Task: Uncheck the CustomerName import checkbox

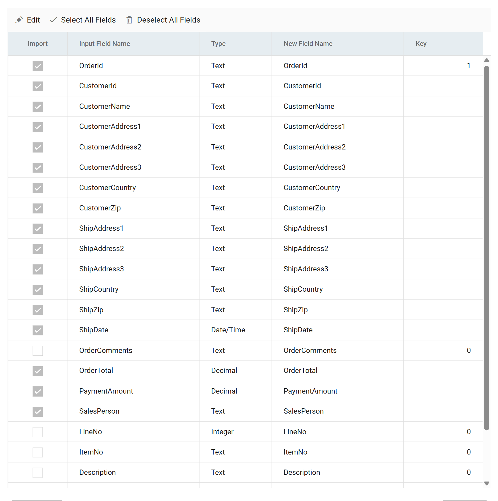Action: tap(38, 107)
